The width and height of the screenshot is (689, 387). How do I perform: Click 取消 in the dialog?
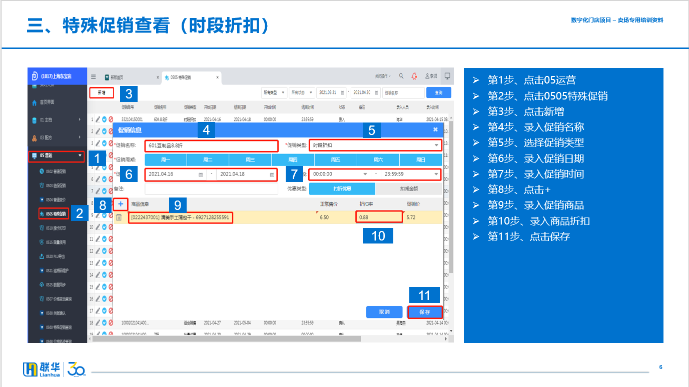pyautogui.click(x=384, y=312)
